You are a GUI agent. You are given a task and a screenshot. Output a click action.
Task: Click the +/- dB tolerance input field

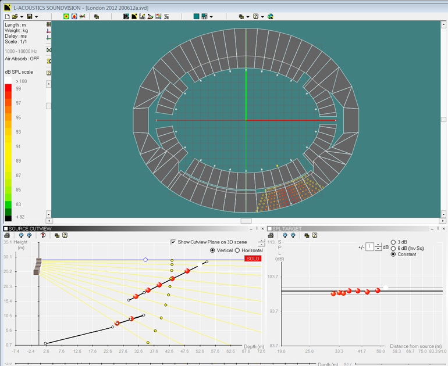tap(369, 246)
